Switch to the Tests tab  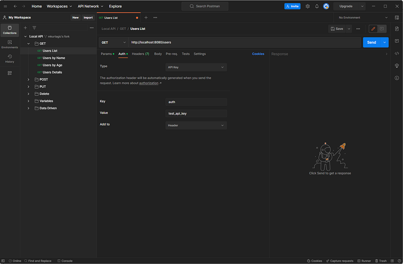pyautogui.click(x=186, y=54)
